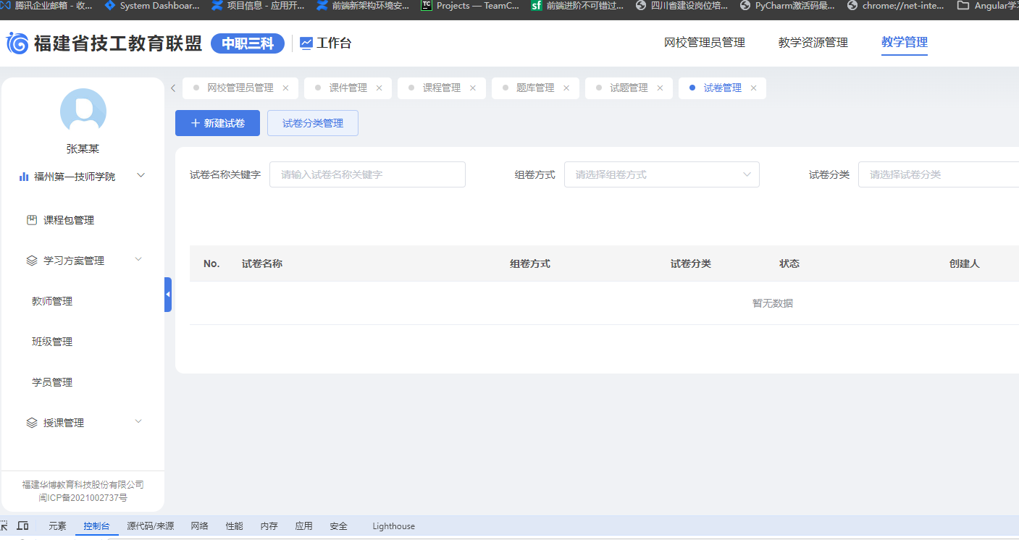Switch to 网校管理员管理 in top navigation
Image resolution: width=1019 pixels, height=540 pixels.
(x=704, y=43)
